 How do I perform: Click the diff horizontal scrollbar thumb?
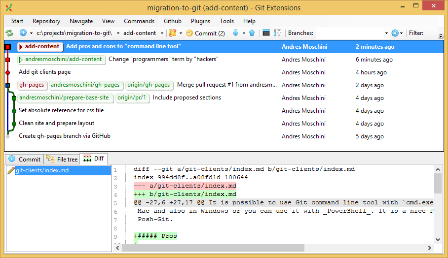coord(213,248)
